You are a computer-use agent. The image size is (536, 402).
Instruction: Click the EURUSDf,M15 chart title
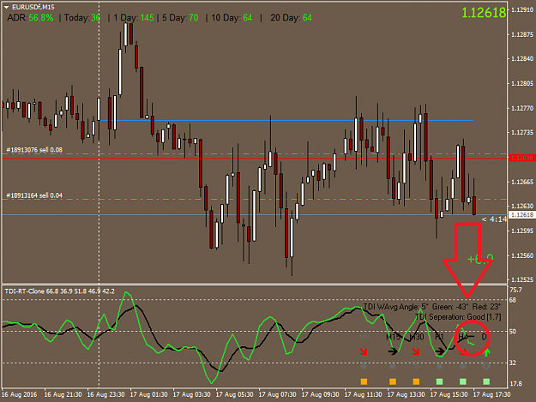[33, 7]
